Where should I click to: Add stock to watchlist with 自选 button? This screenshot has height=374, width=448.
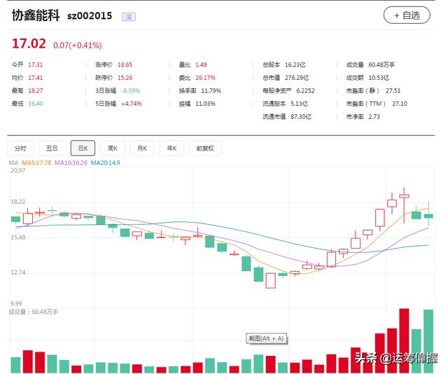pyautogui.click(x=407, y=15)
